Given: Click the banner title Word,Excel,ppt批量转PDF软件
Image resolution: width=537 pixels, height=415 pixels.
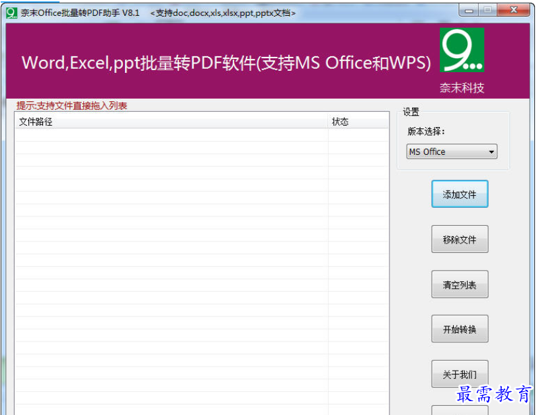Looking at the screenshot, I should tap(226, 63).
